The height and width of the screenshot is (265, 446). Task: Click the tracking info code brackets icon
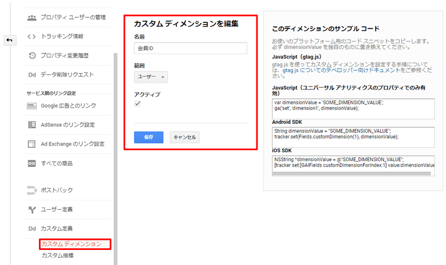32,36
